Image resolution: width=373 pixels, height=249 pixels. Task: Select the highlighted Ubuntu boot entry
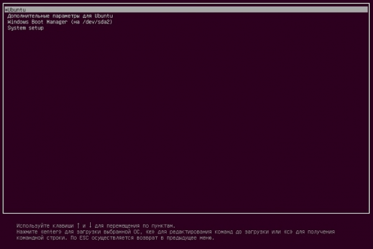click(186, 10)
